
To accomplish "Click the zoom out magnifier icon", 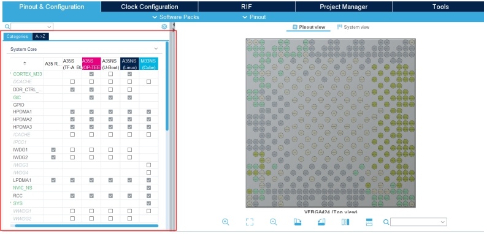I will pyautogui.click(x=273, y=222).
